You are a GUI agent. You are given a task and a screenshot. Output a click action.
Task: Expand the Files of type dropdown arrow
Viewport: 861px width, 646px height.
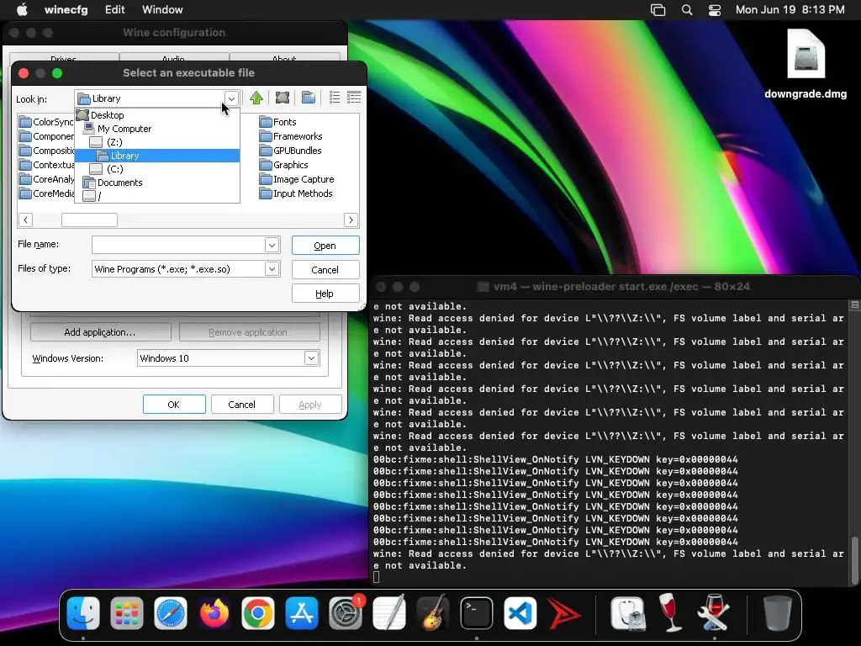coord(272,268)
